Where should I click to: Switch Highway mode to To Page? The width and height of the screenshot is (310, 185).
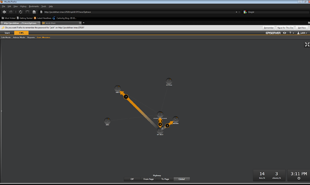[x=165, y=179]
